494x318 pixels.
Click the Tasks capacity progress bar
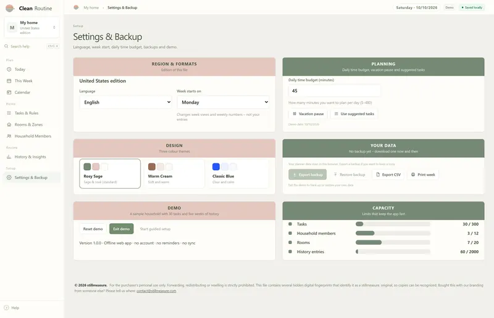click(x=393, y=224)
